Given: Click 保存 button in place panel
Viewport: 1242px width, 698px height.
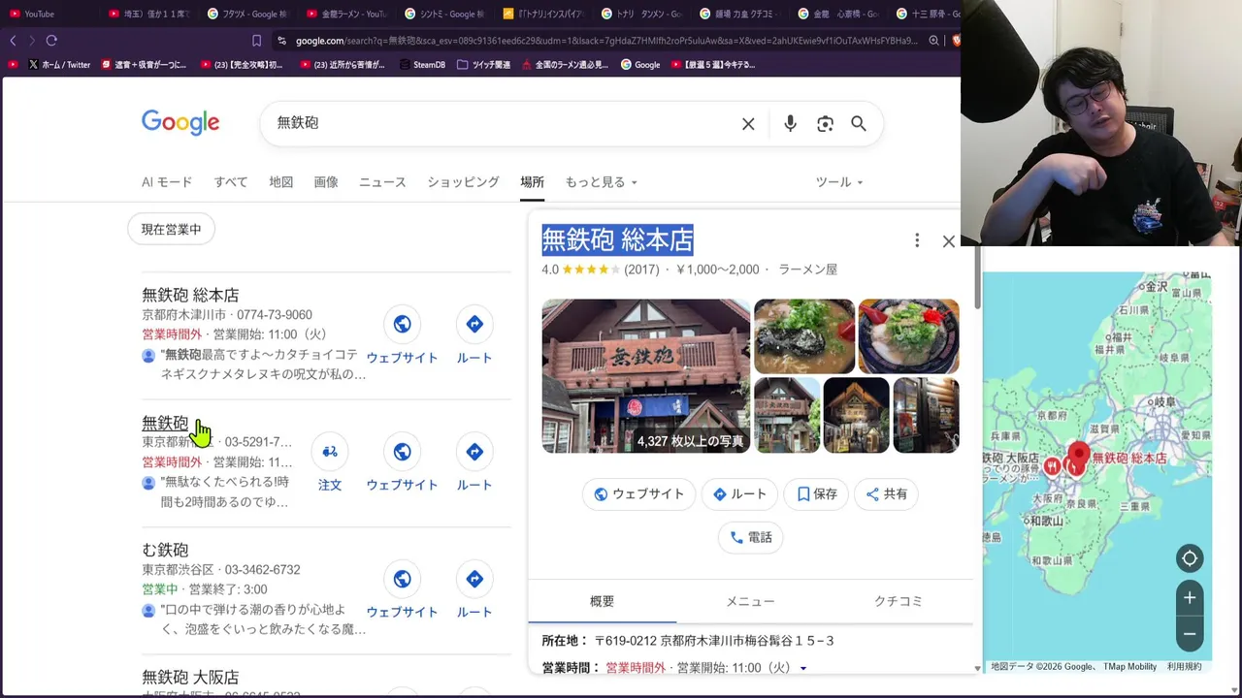Looking at the screenshot, I should pyautogui.click(x=816, y=494).
